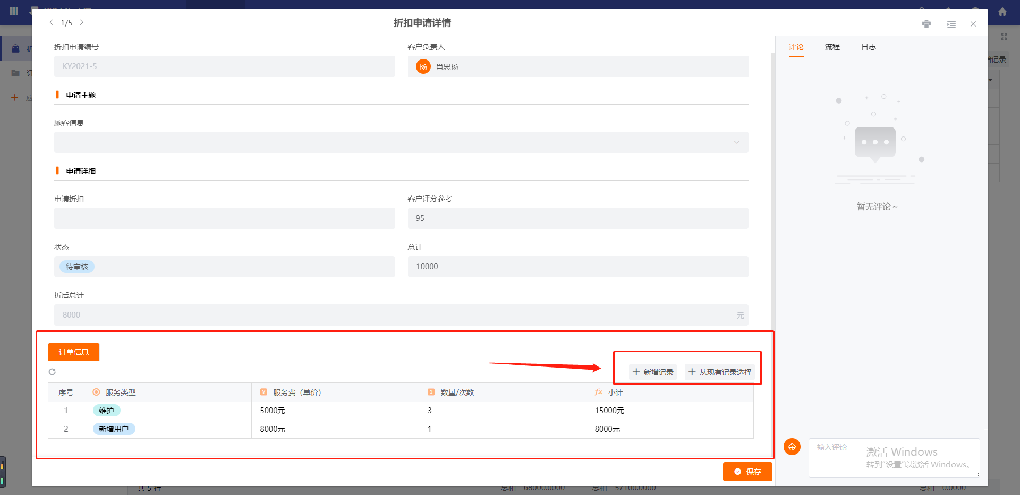Viewport: 1020px width, 495px height.
Task: Go to next record using right arrow
Action: click(x=82, y=22)
